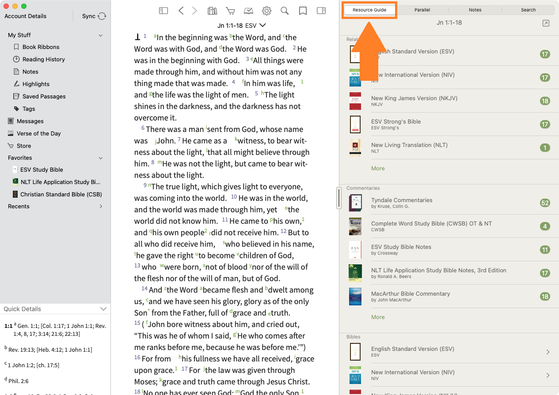Open MacArthur Bible Commentary
The width and height of the screenshot is (559, 395).
(449, 297)
